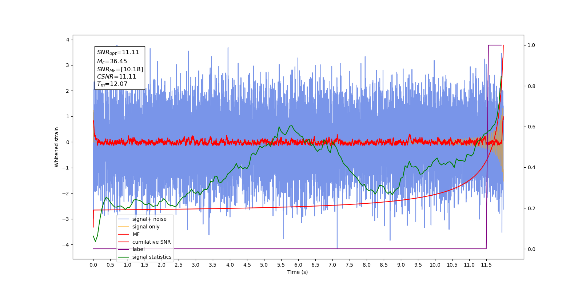Image resolution: width=582 pixels, height=291 pixels.
Task: Click the x-axis tick label 6.0
Action: point(298,265)
